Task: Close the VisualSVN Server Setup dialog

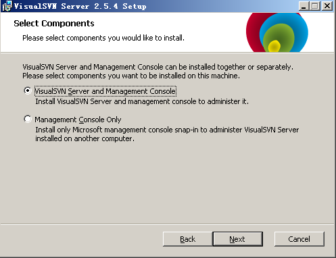Action: coord(327,6)
